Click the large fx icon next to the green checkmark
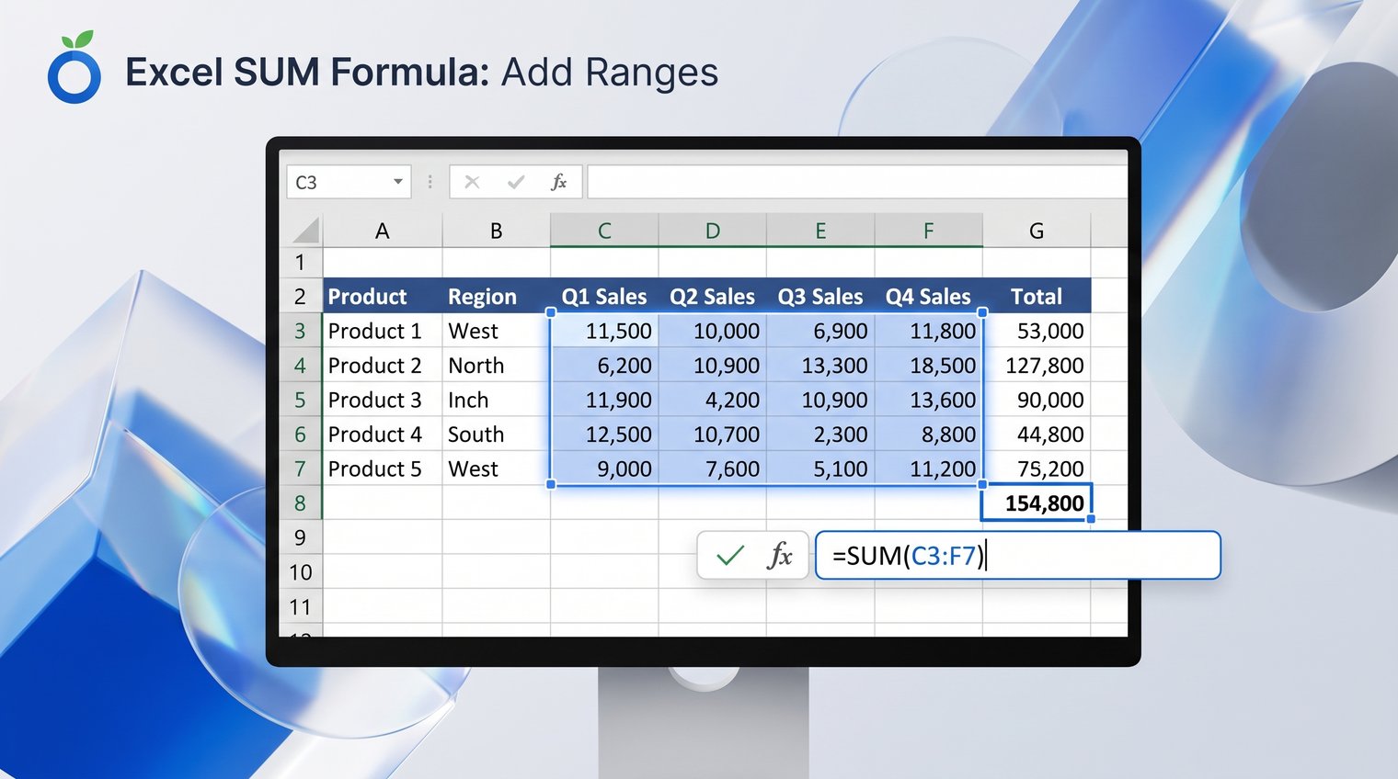Viewport: 1398px width, 779px height. click(x=779, y=555)
